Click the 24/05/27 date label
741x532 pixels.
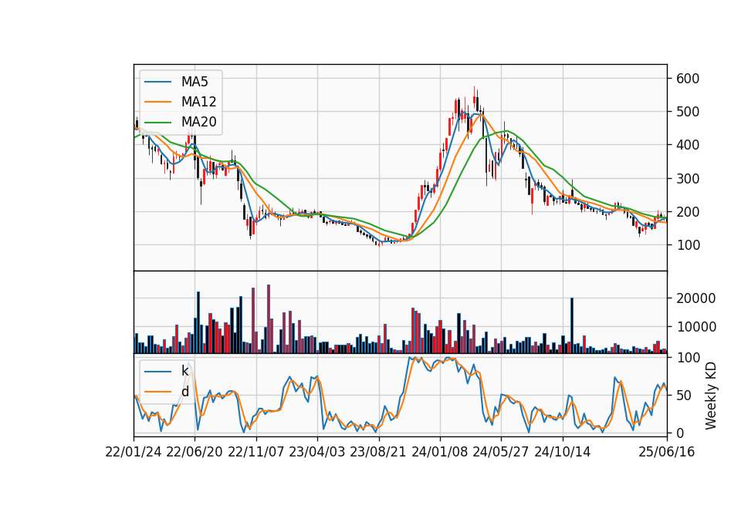[501, 452]
